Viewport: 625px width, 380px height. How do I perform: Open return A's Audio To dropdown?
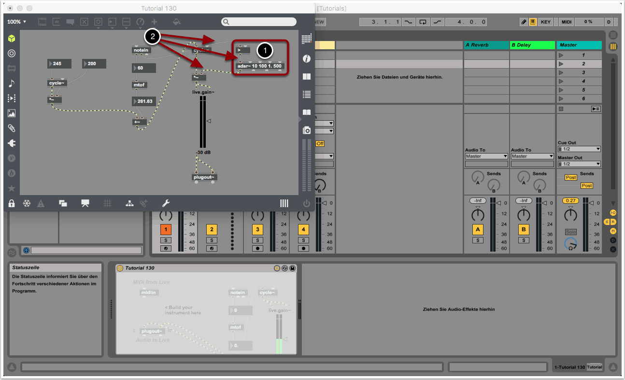click(x=486, y=156)
